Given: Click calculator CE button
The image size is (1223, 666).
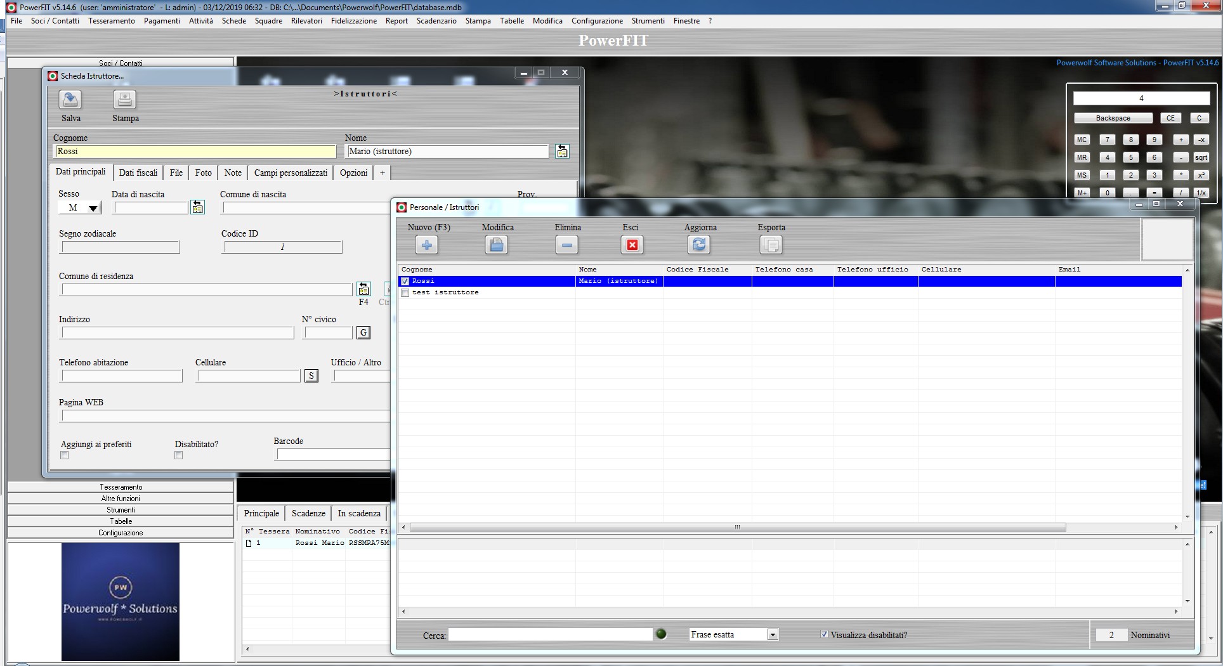Looking at the screenshot, I should point(1171,118).
